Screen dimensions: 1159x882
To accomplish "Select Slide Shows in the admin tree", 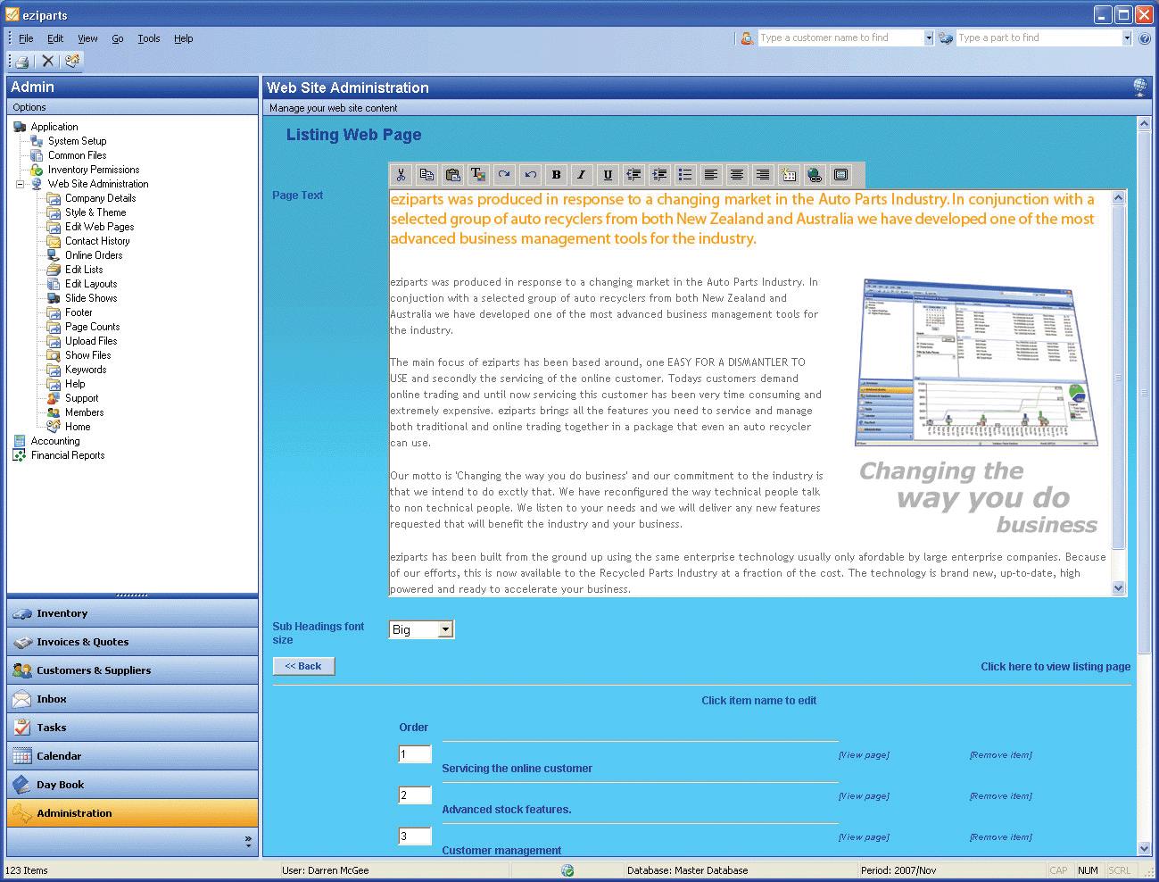I will [91, 298].
